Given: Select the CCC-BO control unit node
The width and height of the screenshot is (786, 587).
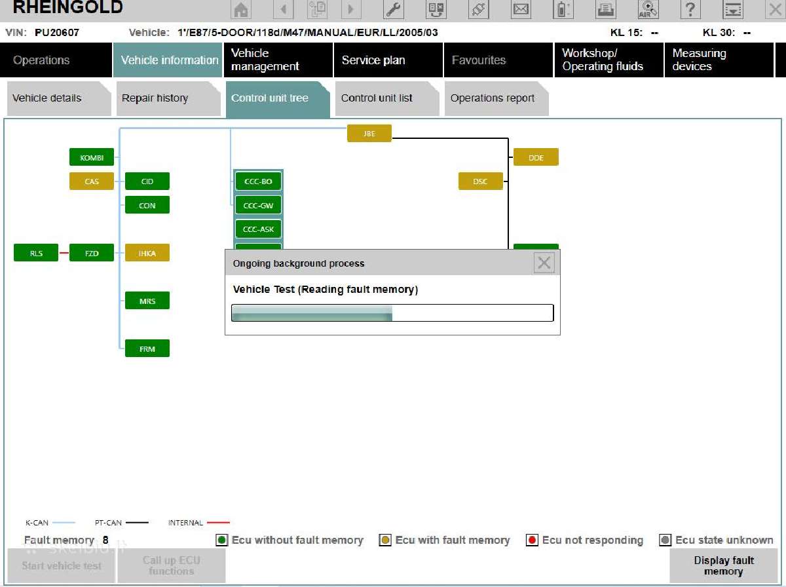Looking at the screenshot, I should point(258,181).
